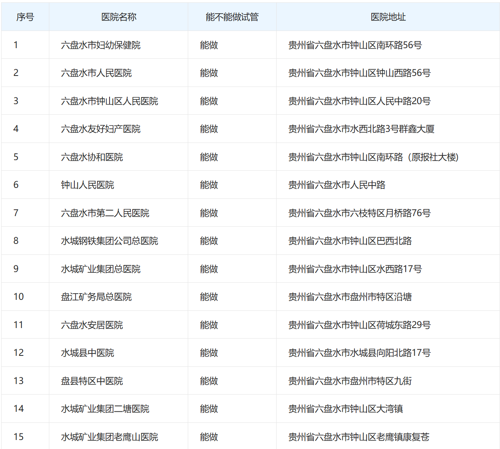The height and width of the screenshot is (449, 500).
Task: Click the 序号 column header
Action: click(x=25, y=17)
